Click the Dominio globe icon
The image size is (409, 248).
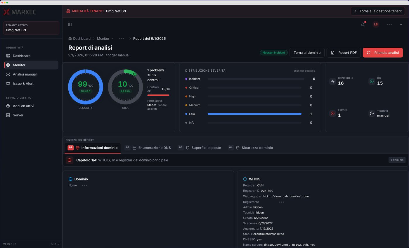tap(70, 179)
